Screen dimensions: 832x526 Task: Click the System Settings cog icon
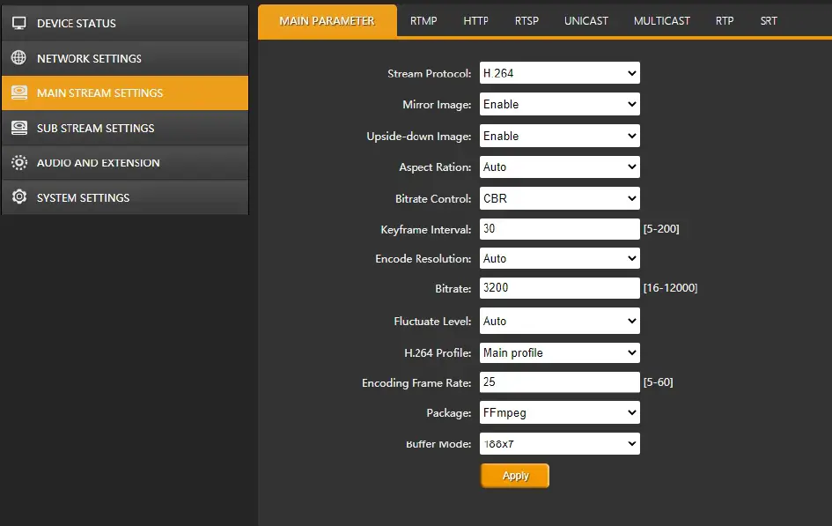coord(19,196)
